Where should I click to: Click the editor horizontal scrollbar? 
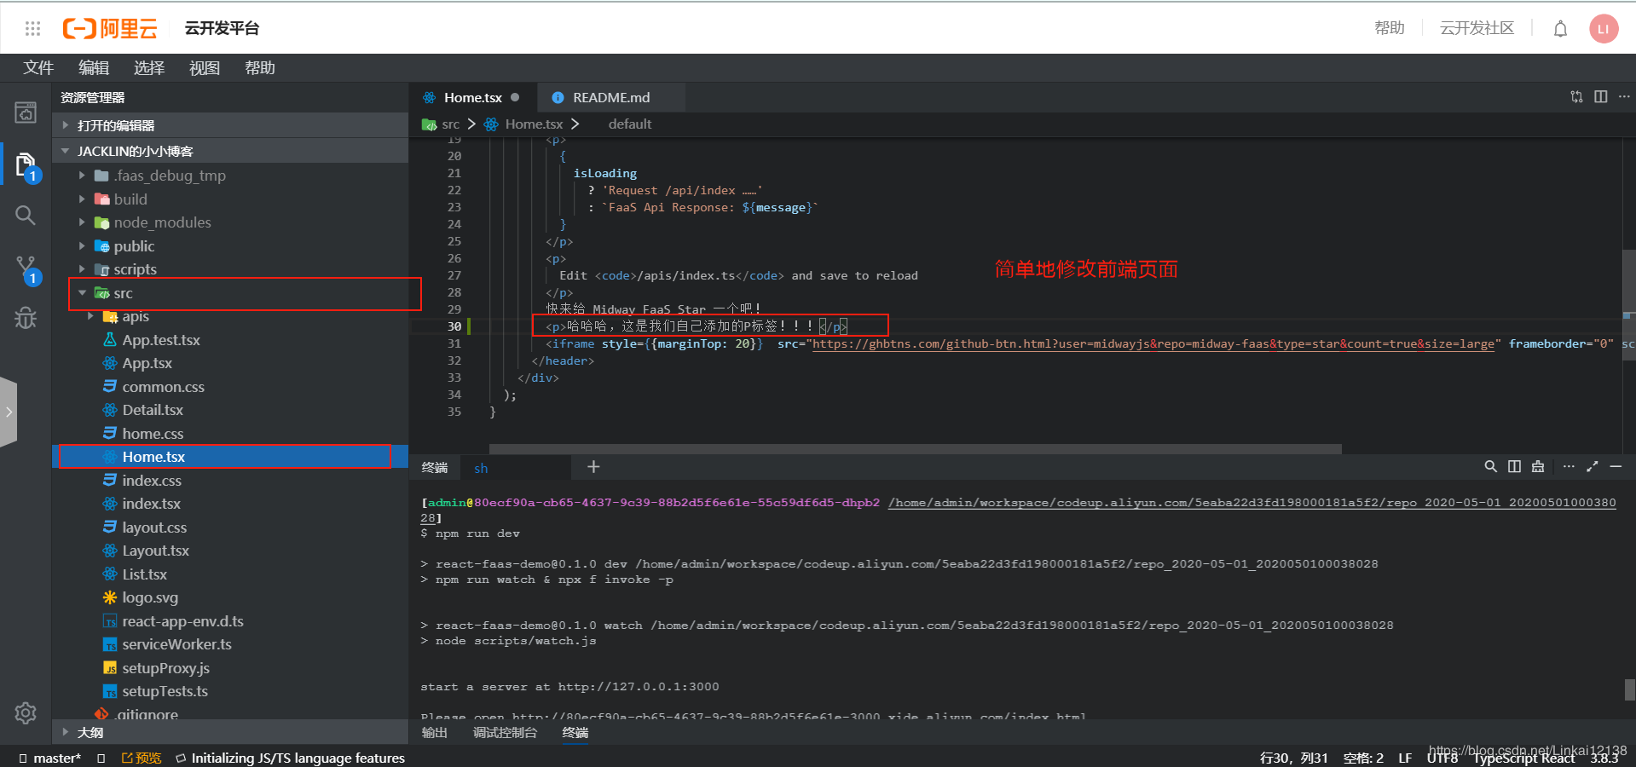915,448
